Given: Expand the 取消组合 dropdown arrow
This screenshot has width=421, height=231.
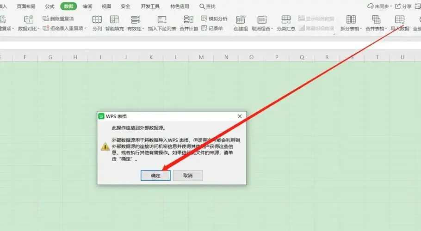Looking at the screenshot, I should click(x=272, y=29).
